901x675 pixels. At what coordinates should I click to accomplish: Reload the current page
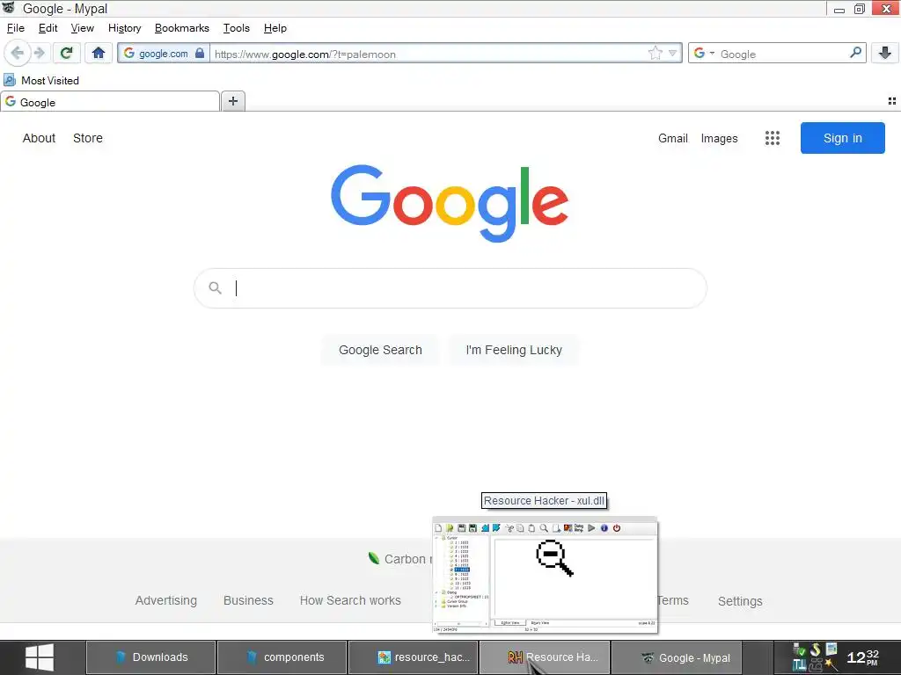tap(67, 54)
